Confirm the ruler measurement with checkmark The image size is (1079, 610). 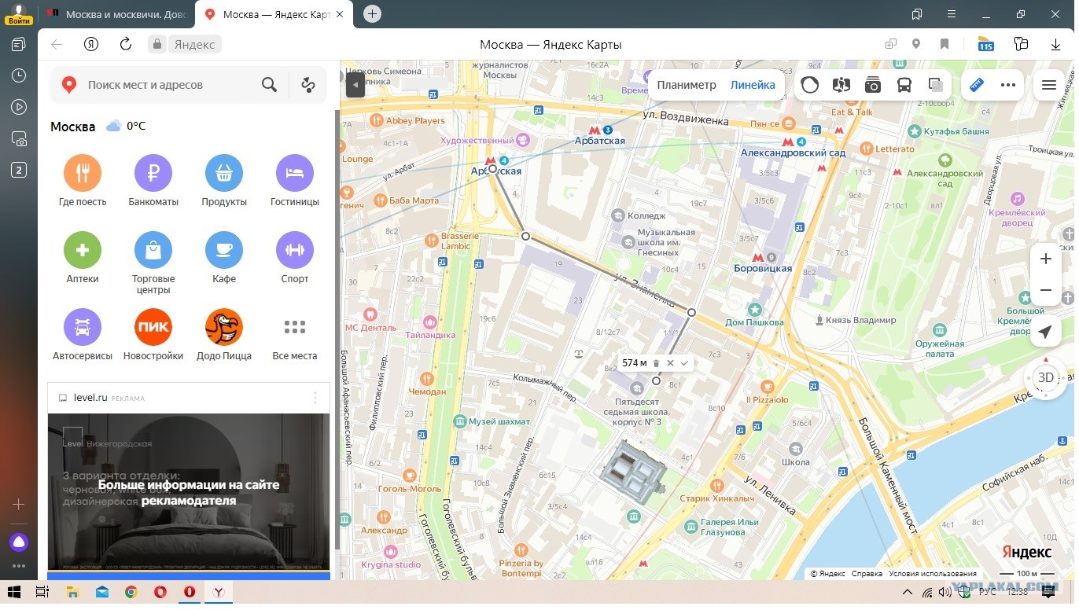[x=684, y=363]
